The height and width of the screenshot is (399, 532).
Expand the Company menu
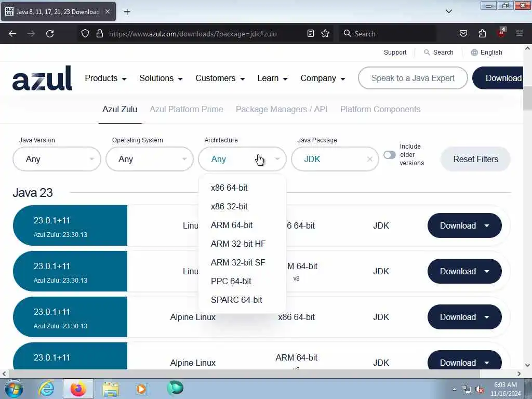[323, 78]
